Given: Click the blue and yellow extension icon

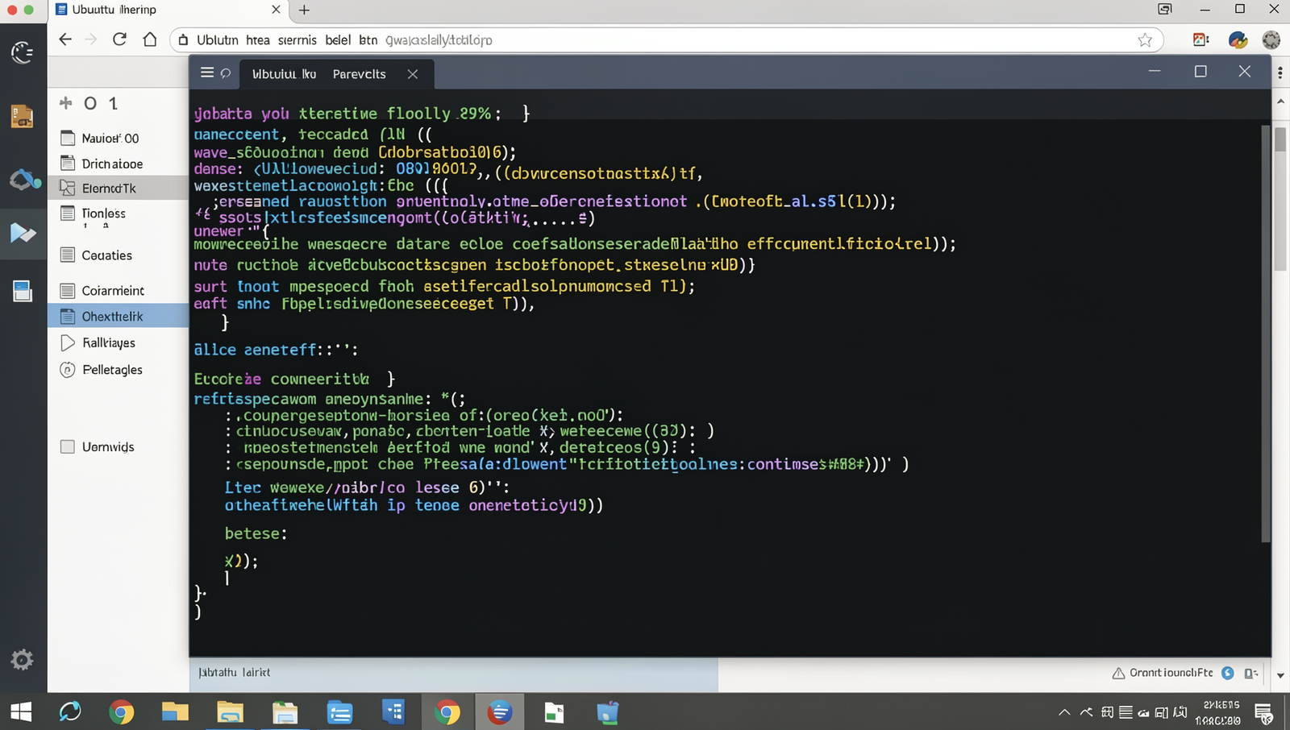Looking at the screenshot, I should [1238, 39].
